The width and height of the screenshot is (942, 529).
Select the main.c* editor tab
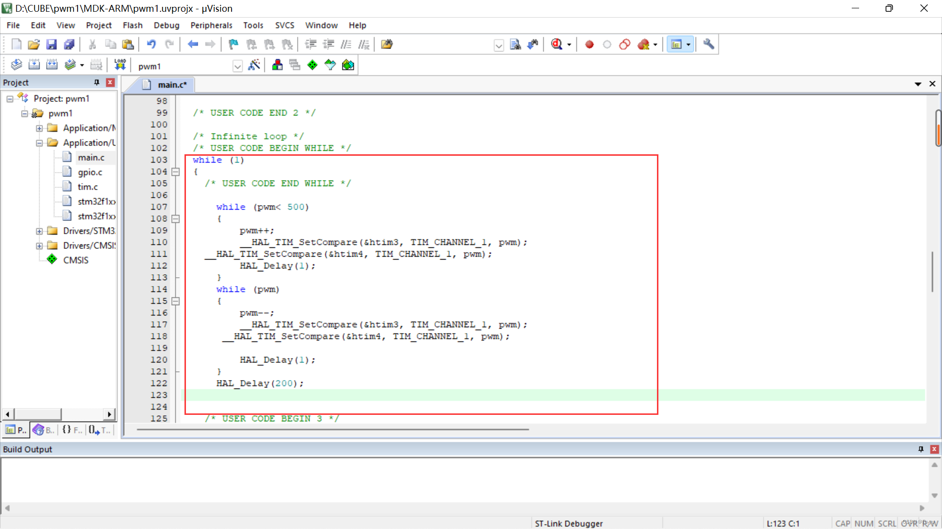166,85
